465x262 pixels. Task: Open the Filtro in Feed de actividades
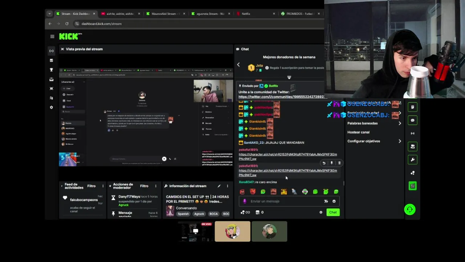pyautogui.click(x=91, y=186)
